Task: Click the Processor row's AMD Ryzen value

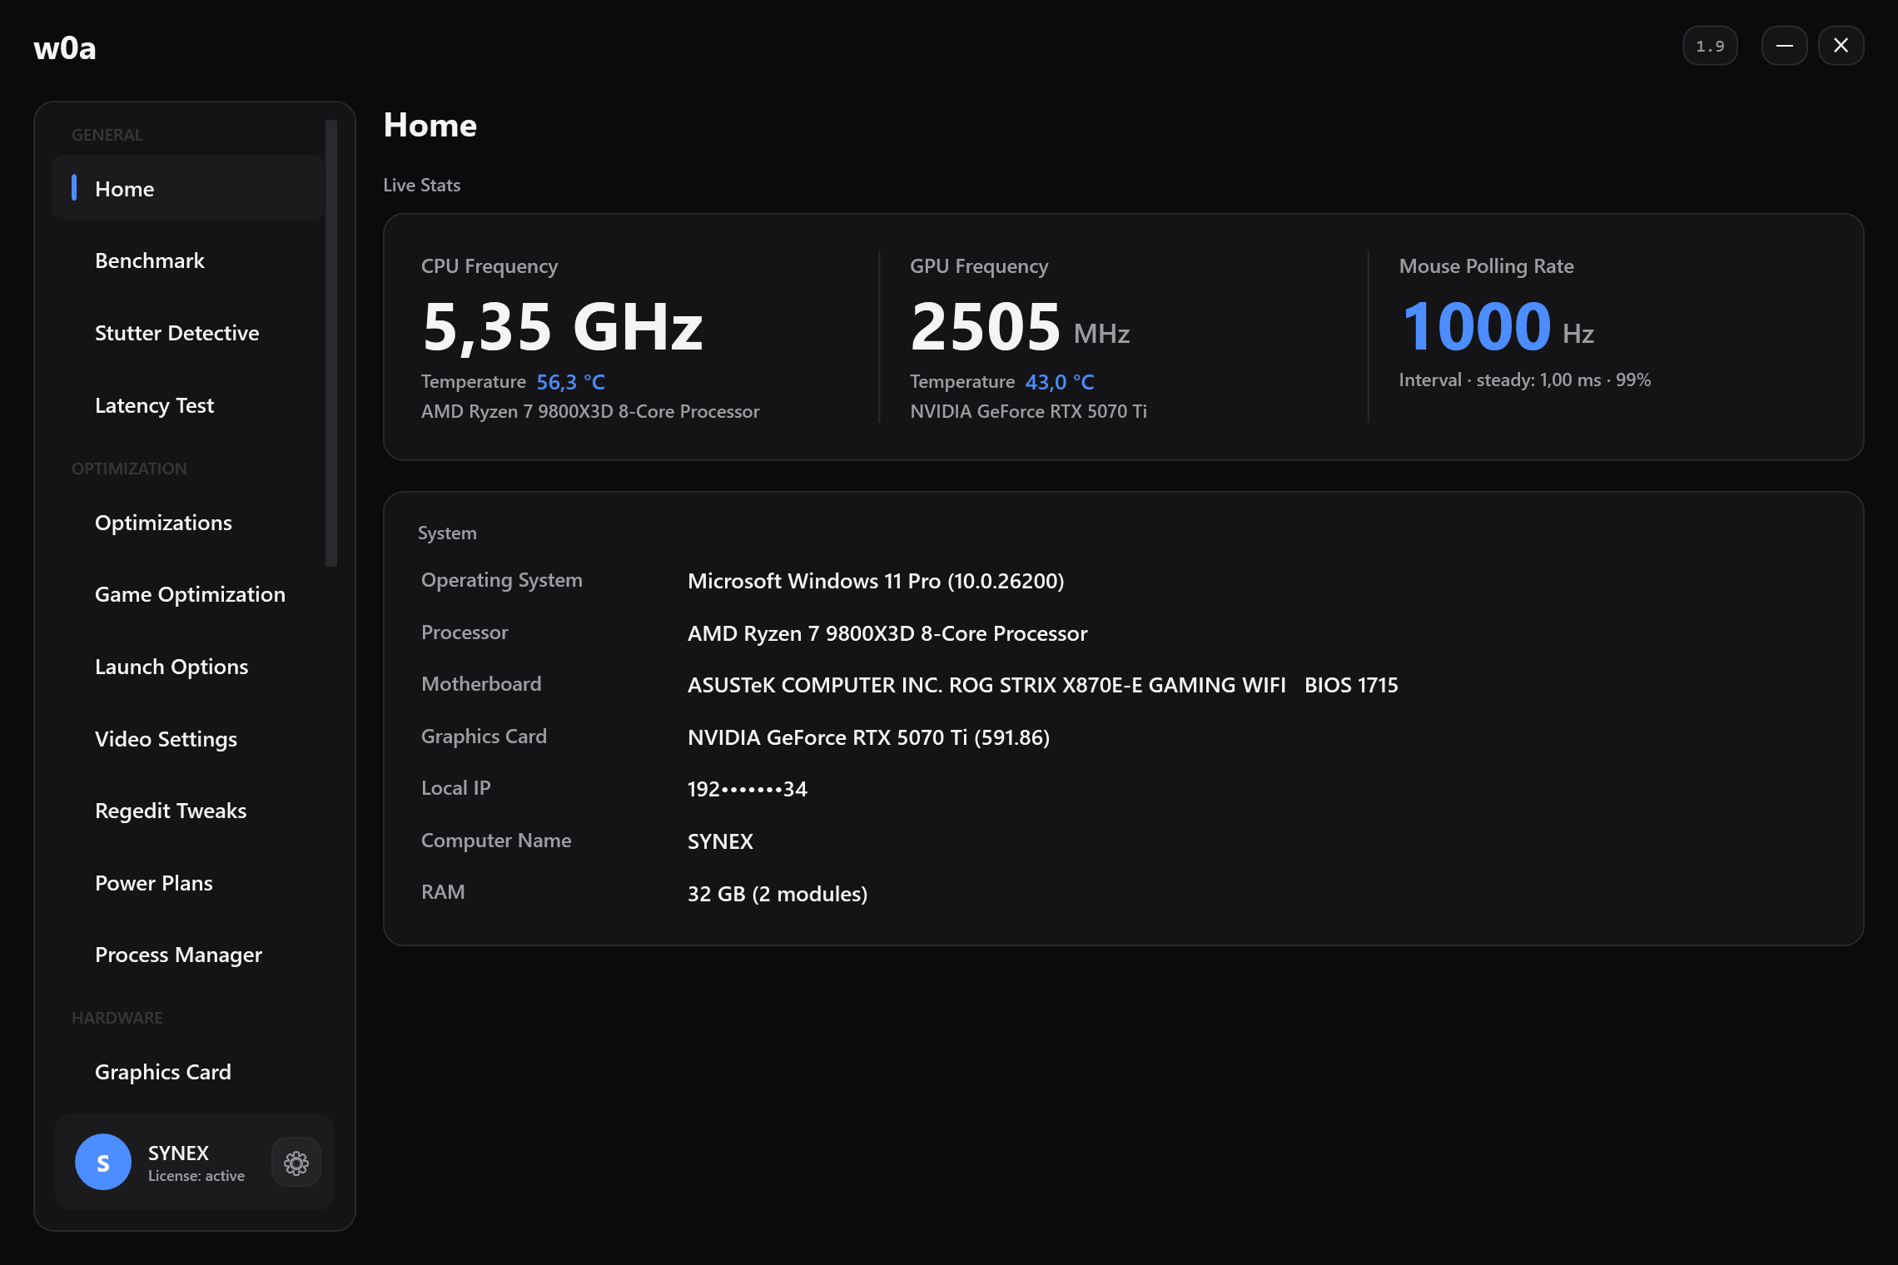Action: [887, 633]
